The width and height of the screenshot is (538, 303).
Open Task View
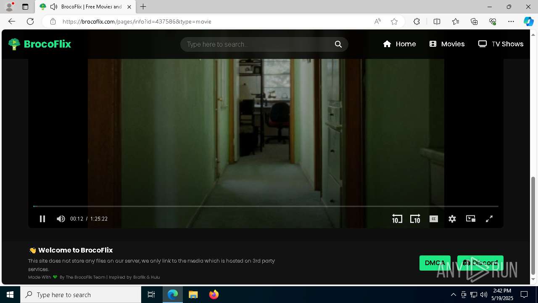[x=151, y=295]
